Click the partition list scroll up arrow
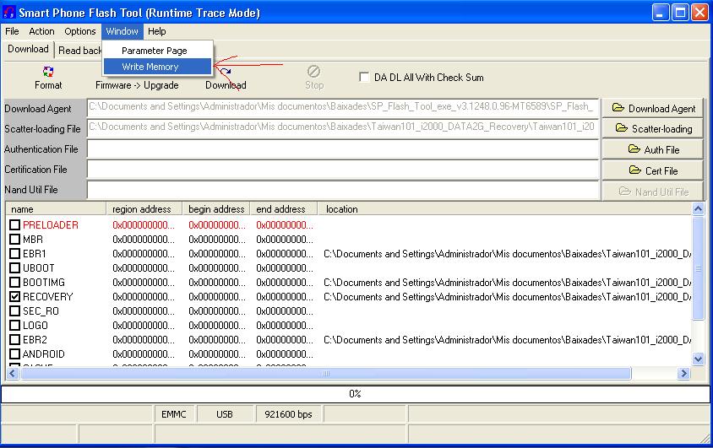 click(x=698, y=208)
